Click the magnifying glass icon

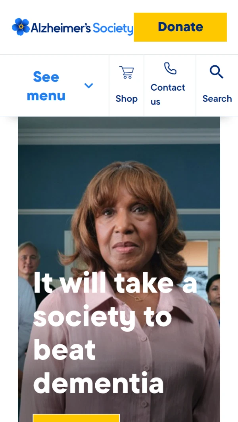coord(217,72)
